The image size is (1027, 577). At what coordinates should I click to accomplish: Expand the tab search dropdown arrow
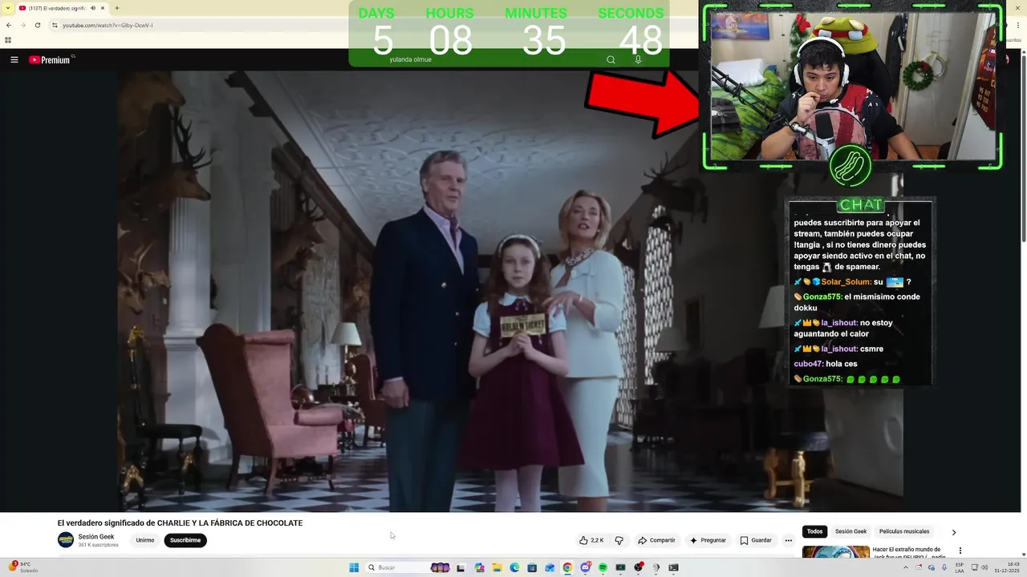pyautogui.click(x=7, y=8)
